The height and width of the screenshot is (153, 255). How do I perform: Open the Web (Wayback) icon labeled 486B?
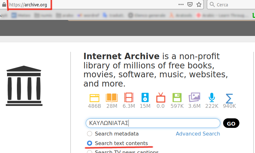click(x=95, y=97)
